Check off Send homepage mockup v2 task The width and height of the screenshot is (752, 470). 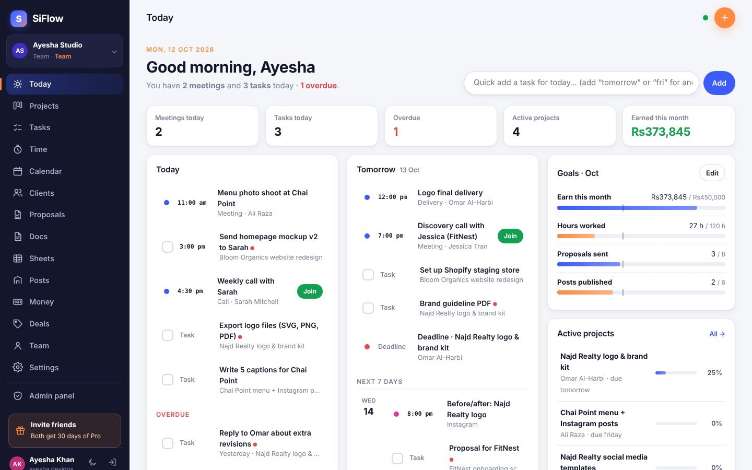coord(168,247)
